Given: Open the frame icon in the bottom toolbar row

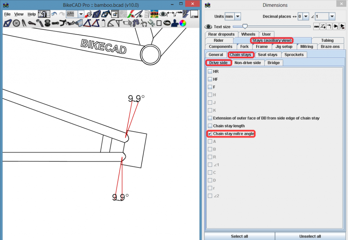Looking at the screenshot, I should coord(7,23).
